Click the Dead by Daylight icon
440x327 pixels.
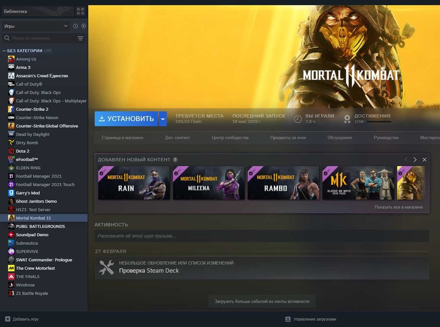(x=11, y=135)
